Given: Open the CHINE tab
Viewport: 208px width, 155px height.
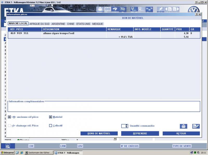Looking at the screenshot, I should click(x=70, y=24).
